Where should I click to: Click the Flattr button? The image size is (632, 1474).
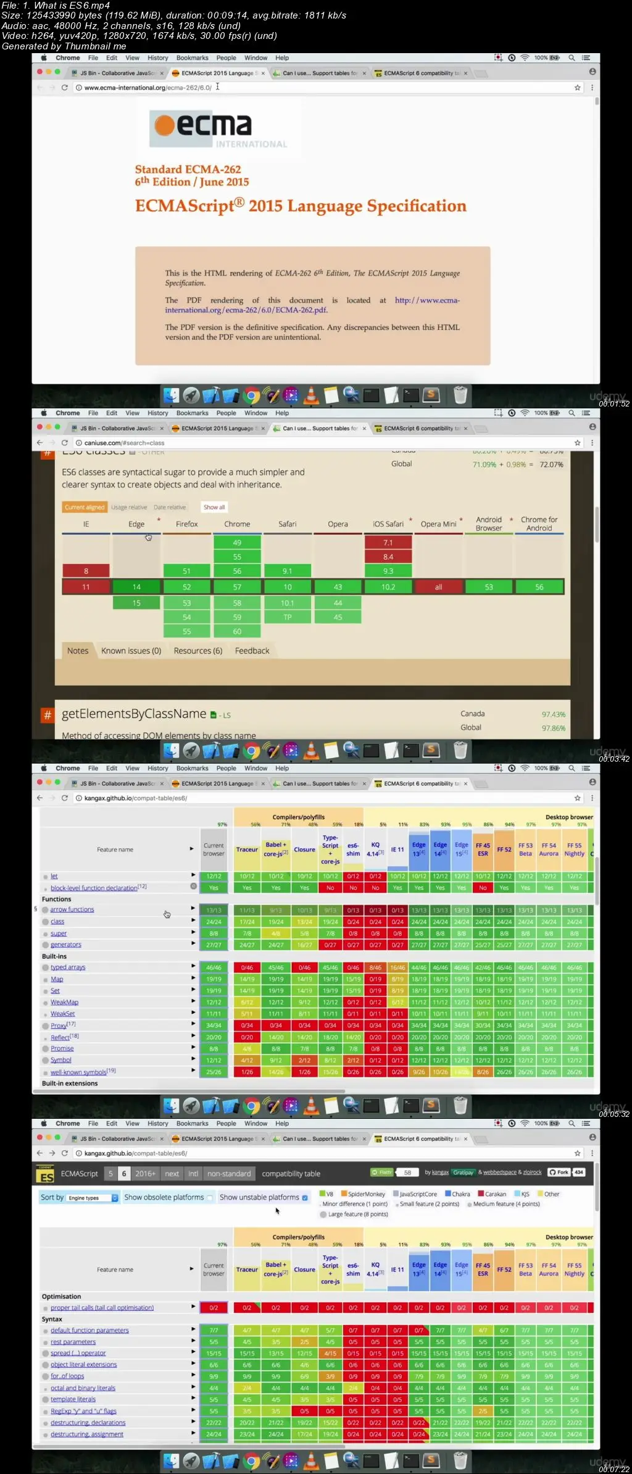[382, 1172]
